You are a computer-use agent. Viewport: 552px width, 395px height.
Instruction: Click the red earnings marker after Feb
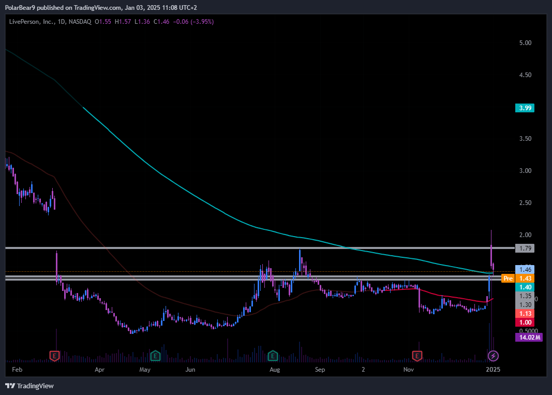pyautogui.click(x=54, y=356)
